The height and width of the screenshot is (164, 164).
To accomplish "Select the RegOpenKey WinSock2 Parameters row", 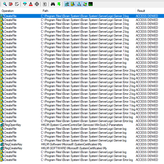I will tap(82, 125).
